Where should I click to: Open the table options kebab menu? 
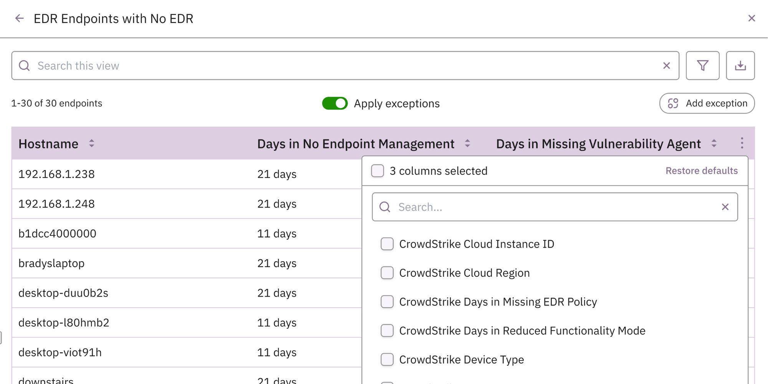click(x=742, y=143)
